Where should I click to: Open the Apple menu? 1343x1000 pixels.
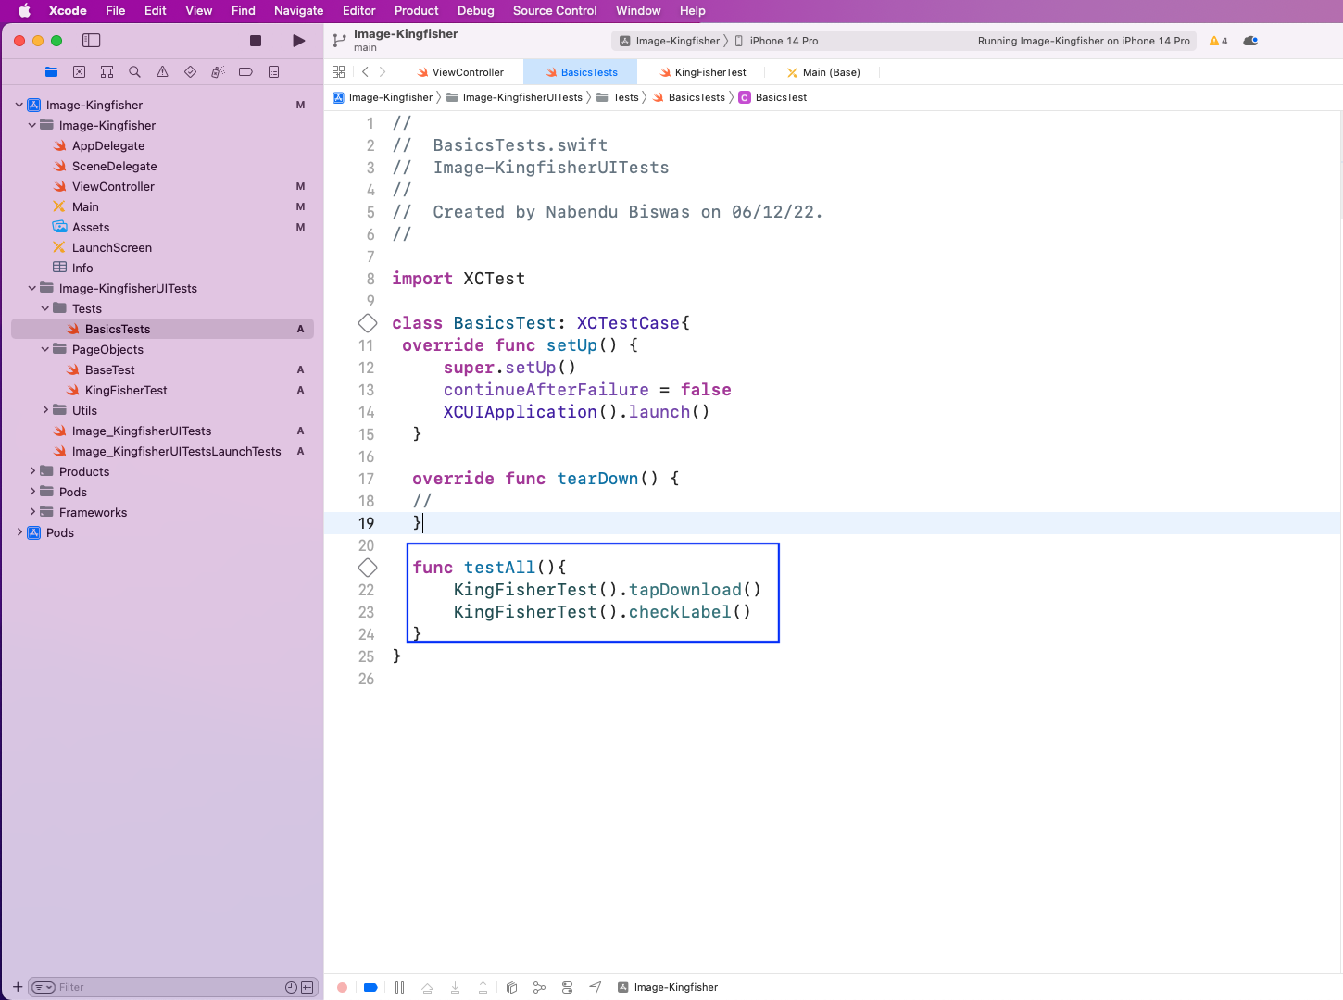(x=24, y=10)
